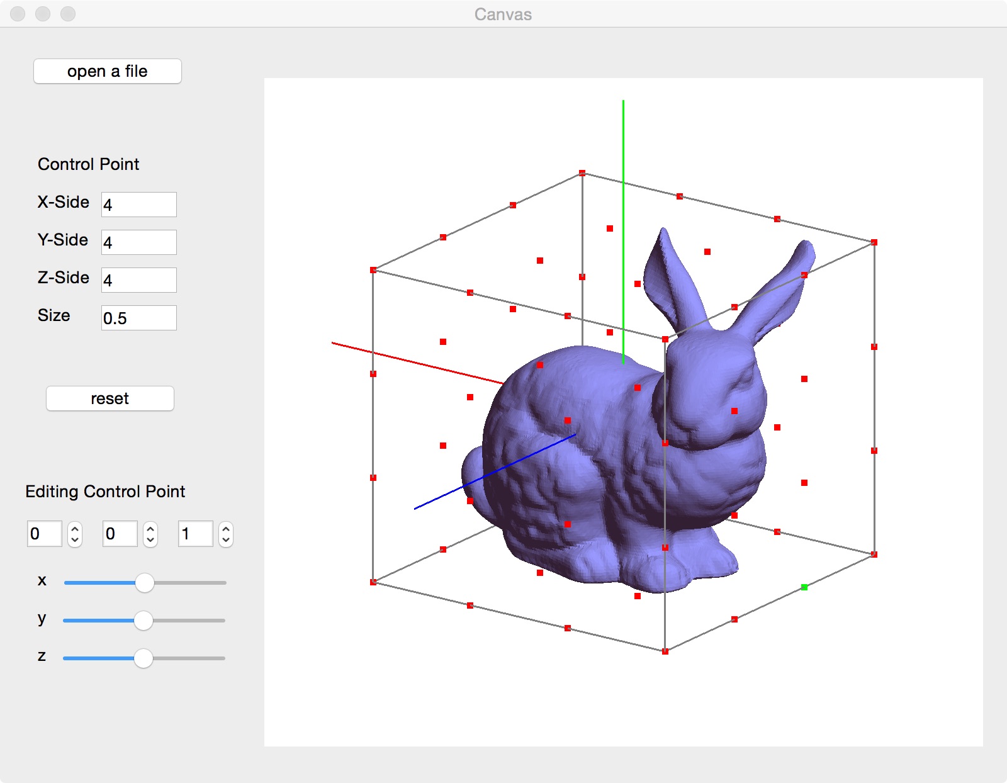Focus the X-Side input field
The height and width of the screenshot is (783, 1007).
[x=139, y=205]
